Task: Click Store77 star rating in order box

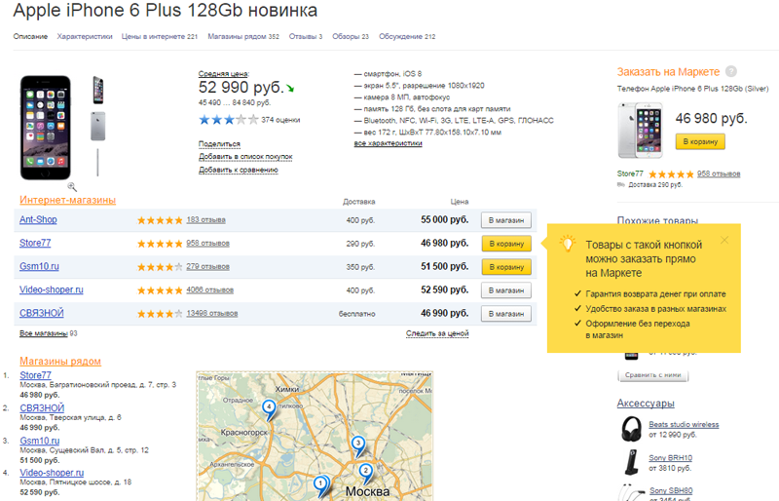Action: [671, 174]
